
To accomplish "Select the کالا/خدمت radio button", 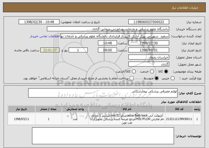I will [134, 72].
